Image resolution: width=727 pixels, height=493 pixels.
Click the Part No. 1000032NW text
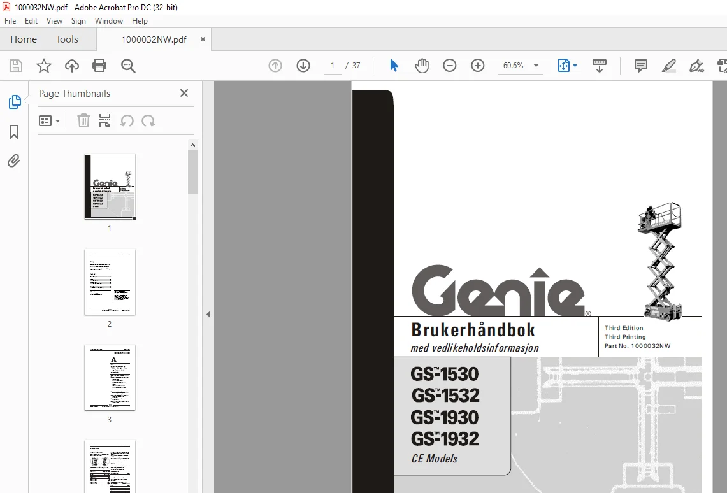[x=638, y=346]
